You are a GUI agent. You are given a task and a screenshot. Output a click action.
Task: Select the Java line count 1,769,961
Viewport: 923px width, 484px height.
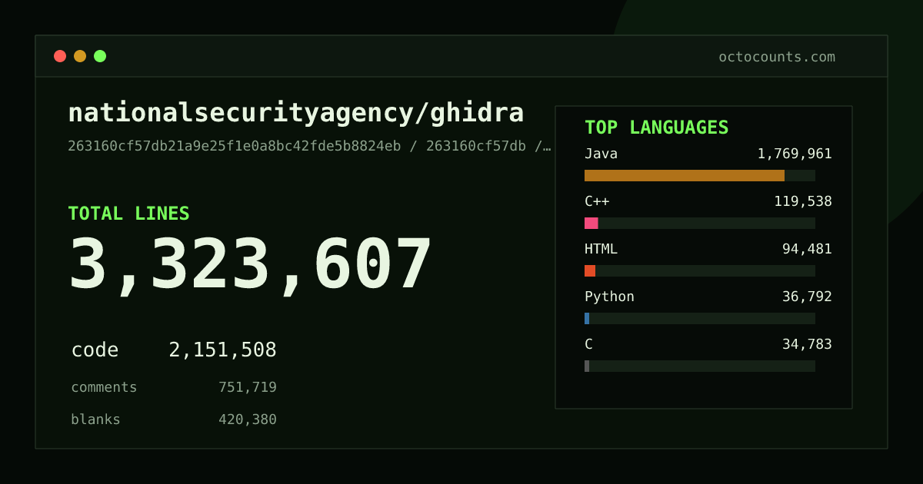click(x=795, y=154)
